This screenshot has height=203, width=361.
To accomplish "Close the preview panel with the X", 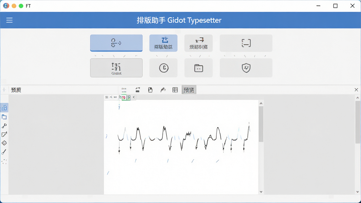I will 356,90.
